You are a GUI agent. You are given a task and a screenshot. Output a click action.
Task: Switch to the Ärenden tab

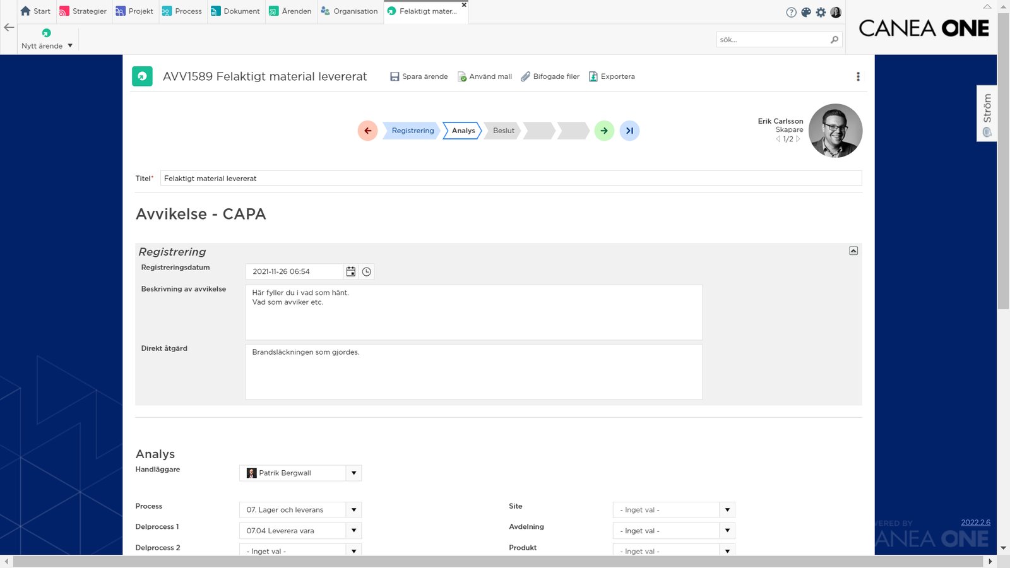(x=290, y=11)
